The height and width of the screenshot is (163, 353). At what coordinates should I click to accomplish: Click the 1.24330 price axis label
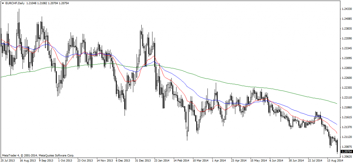click(346, 9)
